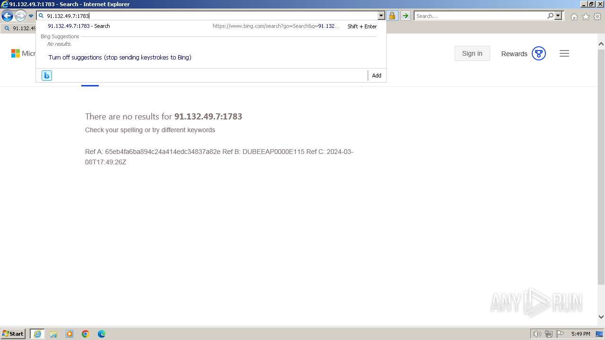Image resolution: width=605 pixels, height=340 pixels.
Task: Click the magnifier search icon
Action: tap(550, 16)
